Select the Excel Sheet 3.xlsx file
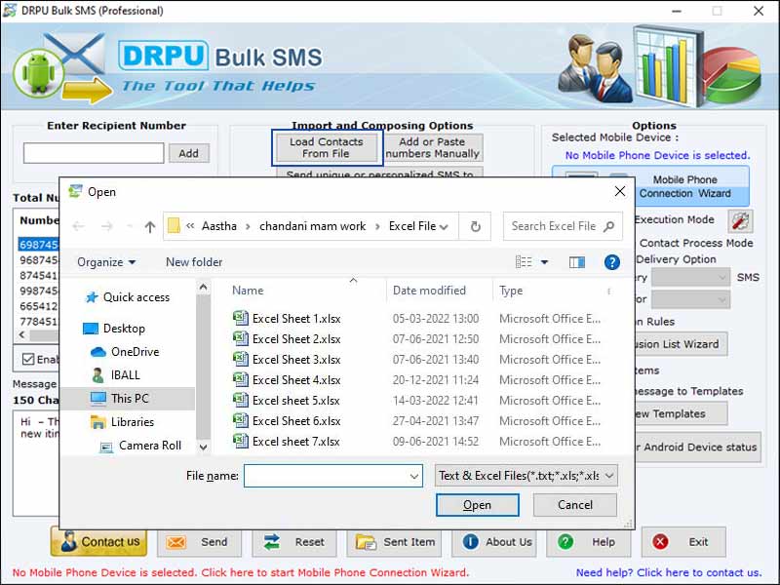780x585 pixels. coord(294,360)
